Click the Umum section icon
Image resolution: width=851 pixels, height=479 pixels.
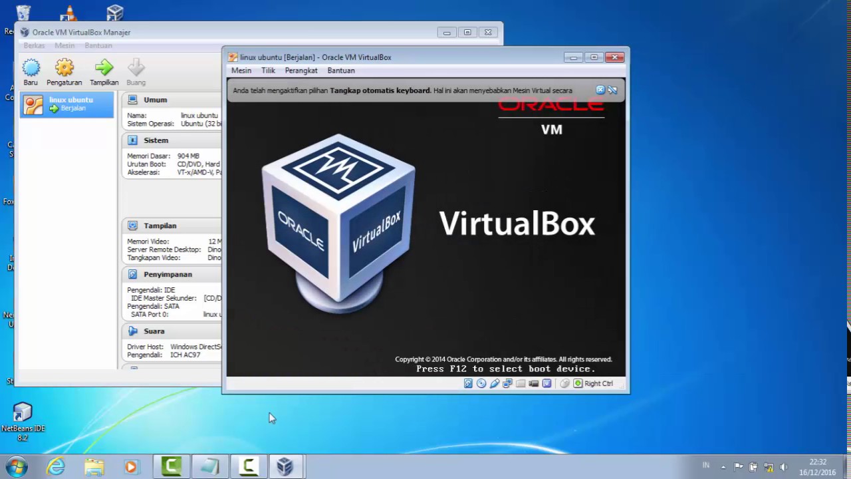pyautogui.click(x=132, y=100)
